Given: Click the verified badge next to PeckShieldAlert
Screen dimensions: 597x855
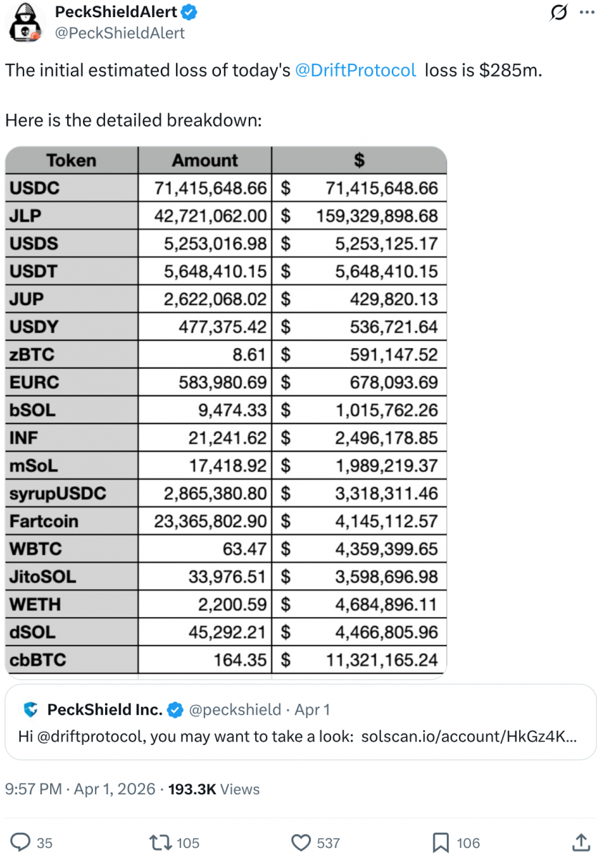Looking at the screenshot, I should point(187,11).
